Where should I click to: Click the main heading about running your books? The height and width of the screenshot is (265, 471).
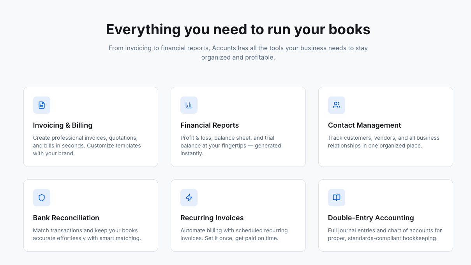pos(238,29)
